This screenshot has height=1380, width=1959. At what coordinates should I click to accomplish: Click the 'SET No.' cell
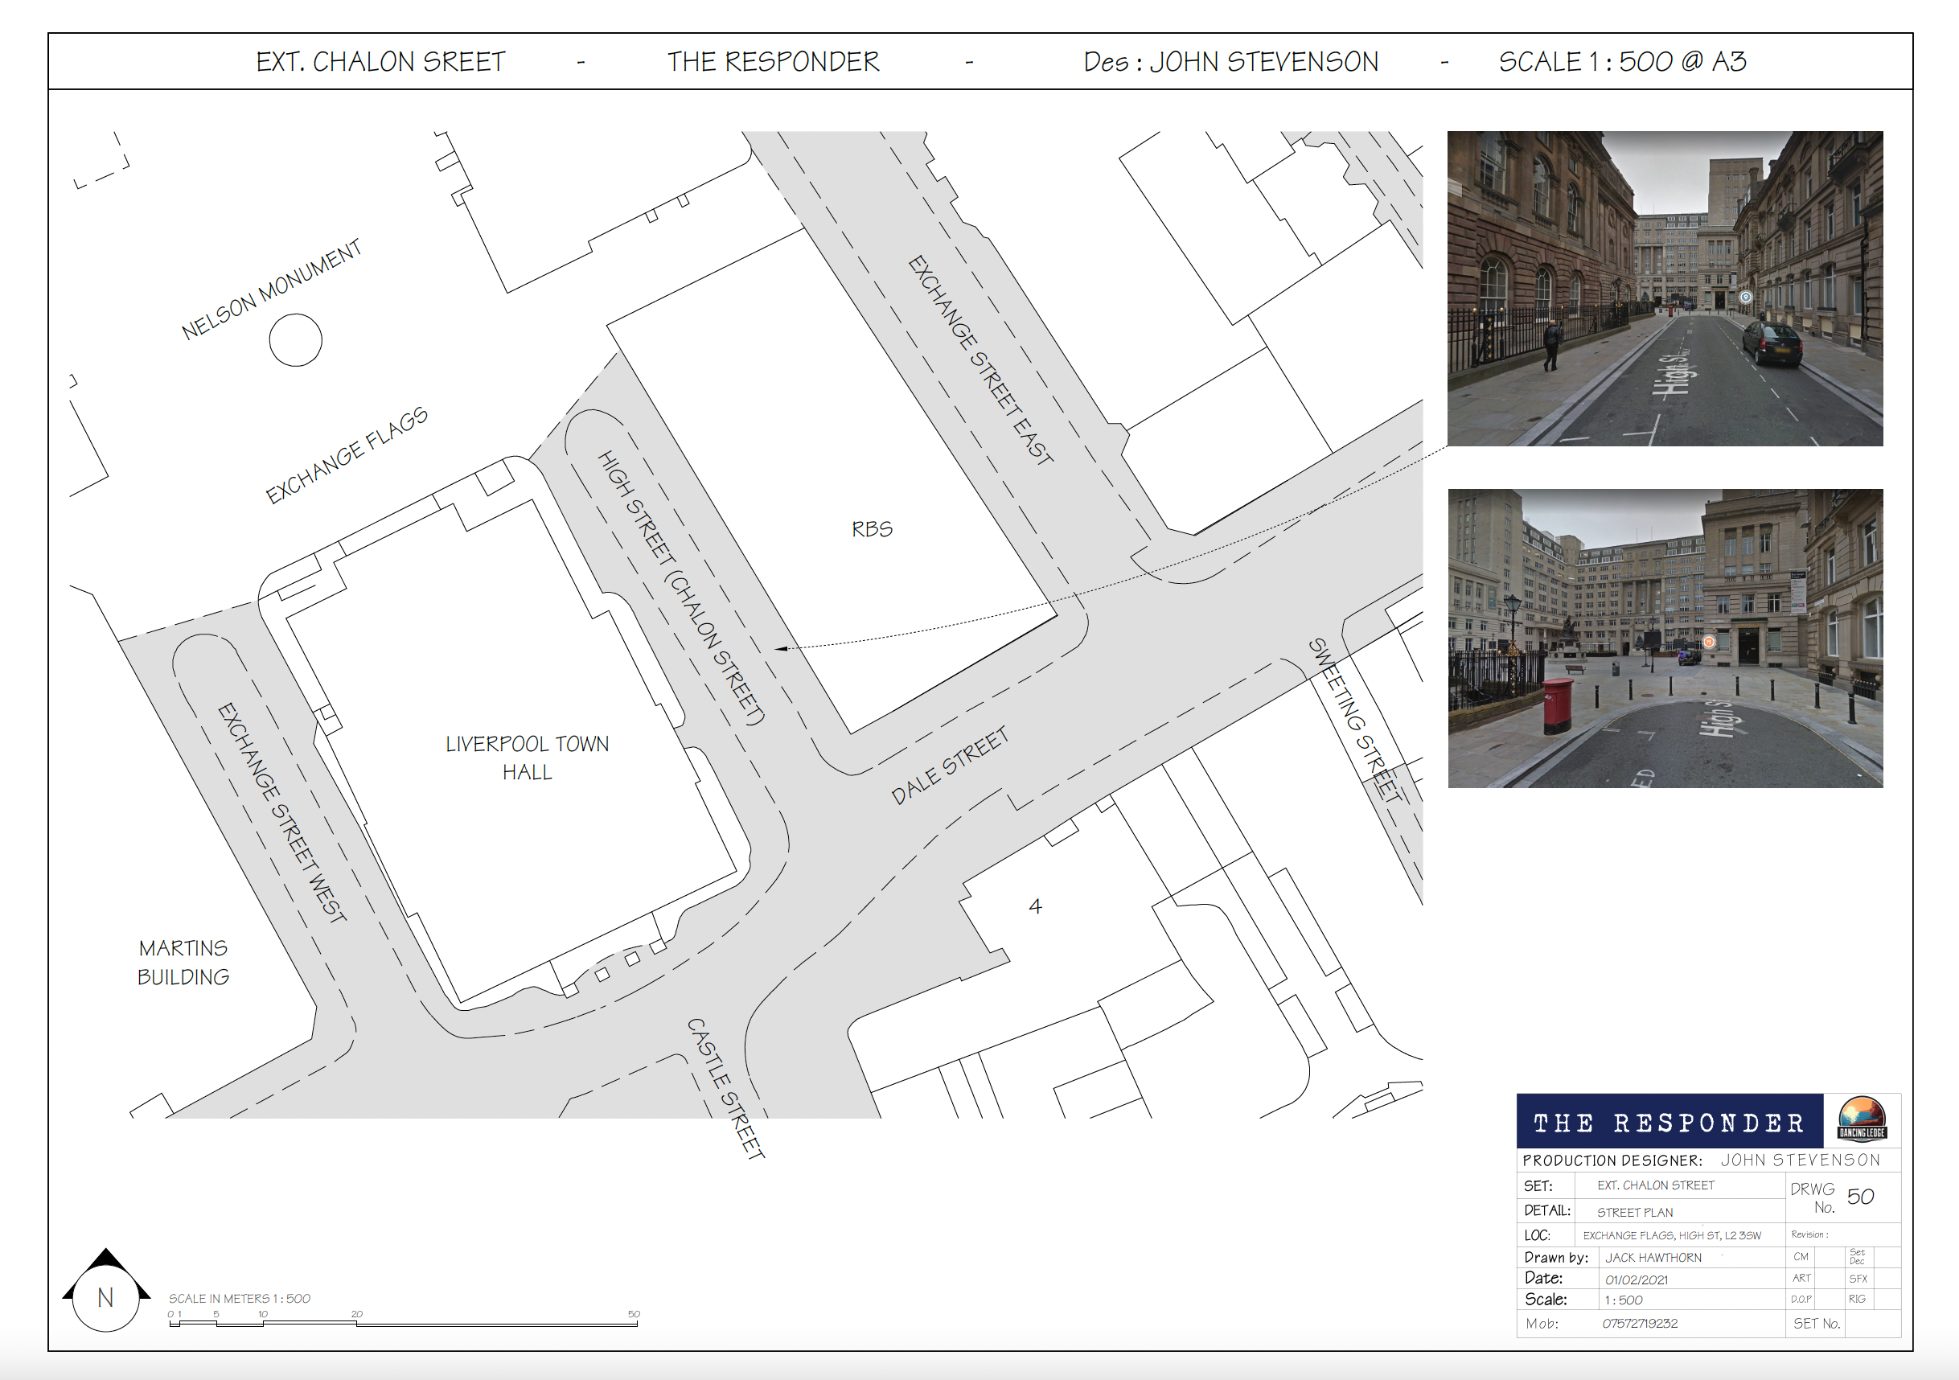(1817, 1324)
